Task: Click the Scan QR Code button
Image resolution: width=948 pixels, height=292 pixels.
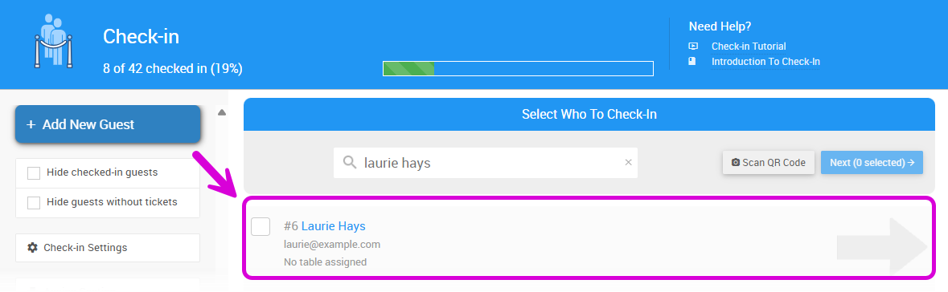Action: pos(769,162)
